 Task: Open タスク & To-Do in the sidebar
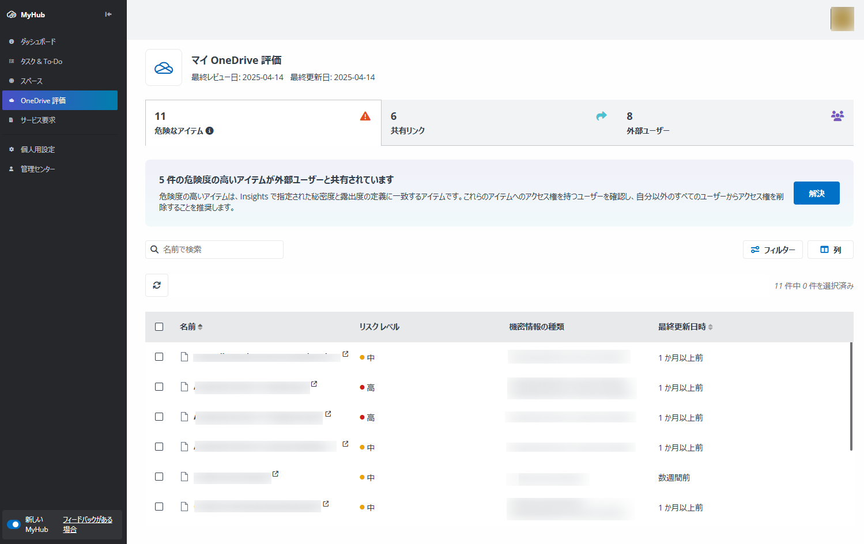(60, 61)
